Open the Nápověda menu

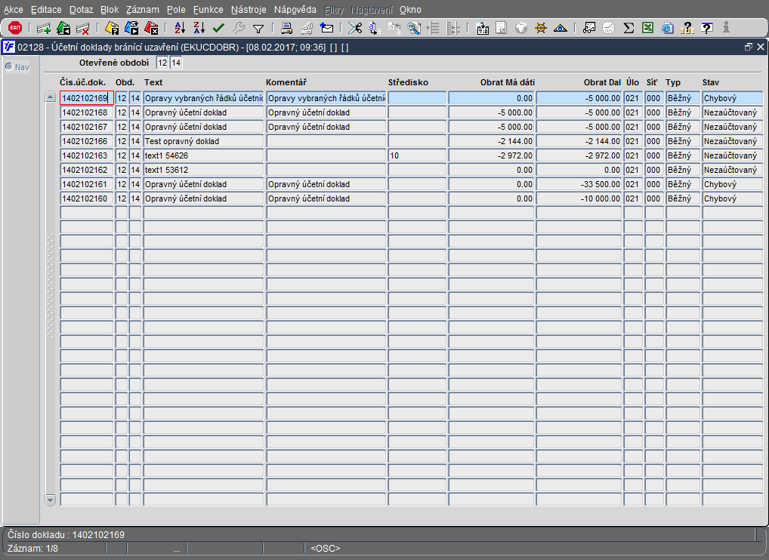[295, 9]
